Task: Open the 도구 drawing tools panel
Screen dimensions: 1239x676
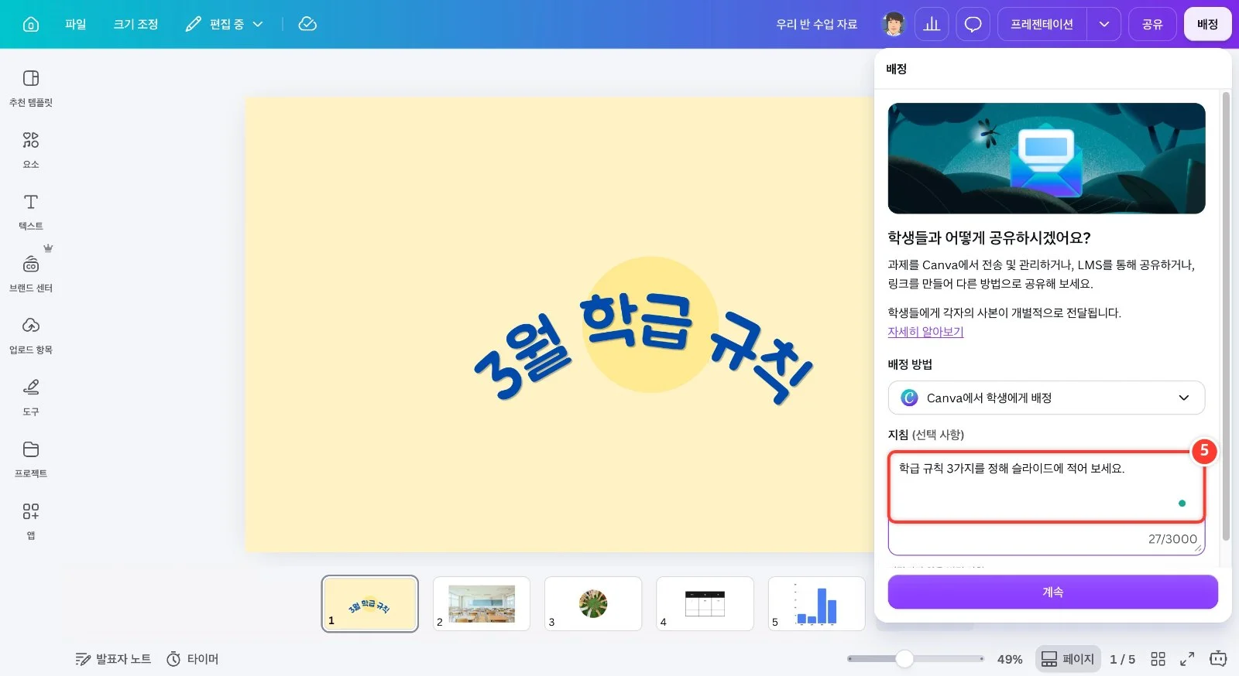Action: point(31,397)
